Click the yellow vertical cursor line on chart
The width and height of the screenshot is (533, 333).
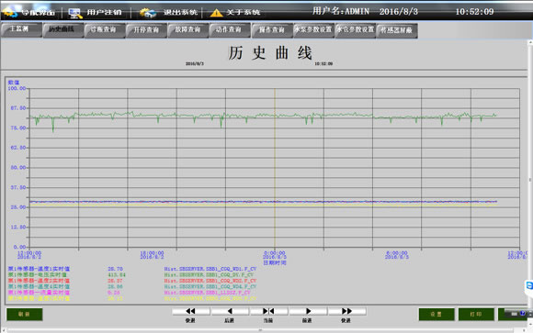click(275, 168)
